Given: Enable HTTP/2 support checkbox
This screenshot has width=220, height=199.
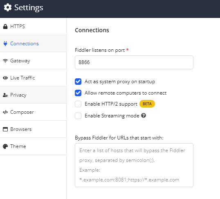Looking at the screenshot, I should tap(78, 104).
